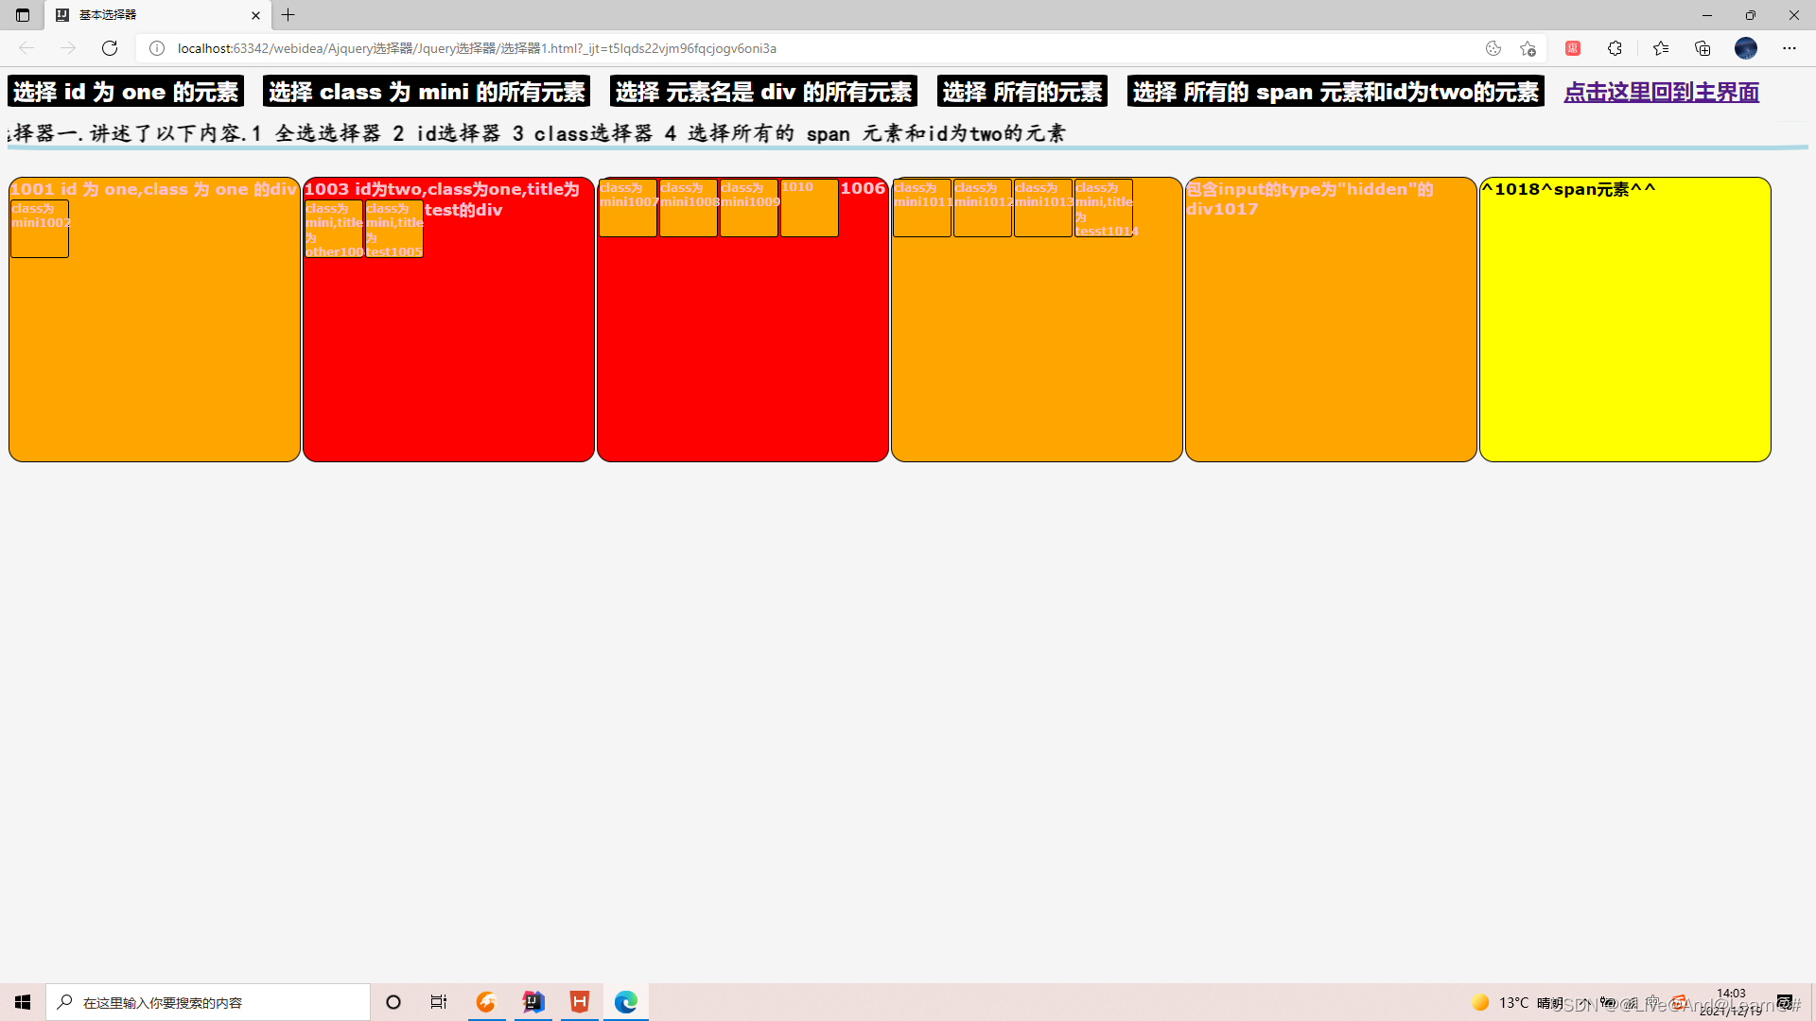Add this page to favorites star icon

click(x=1528, y=48)
